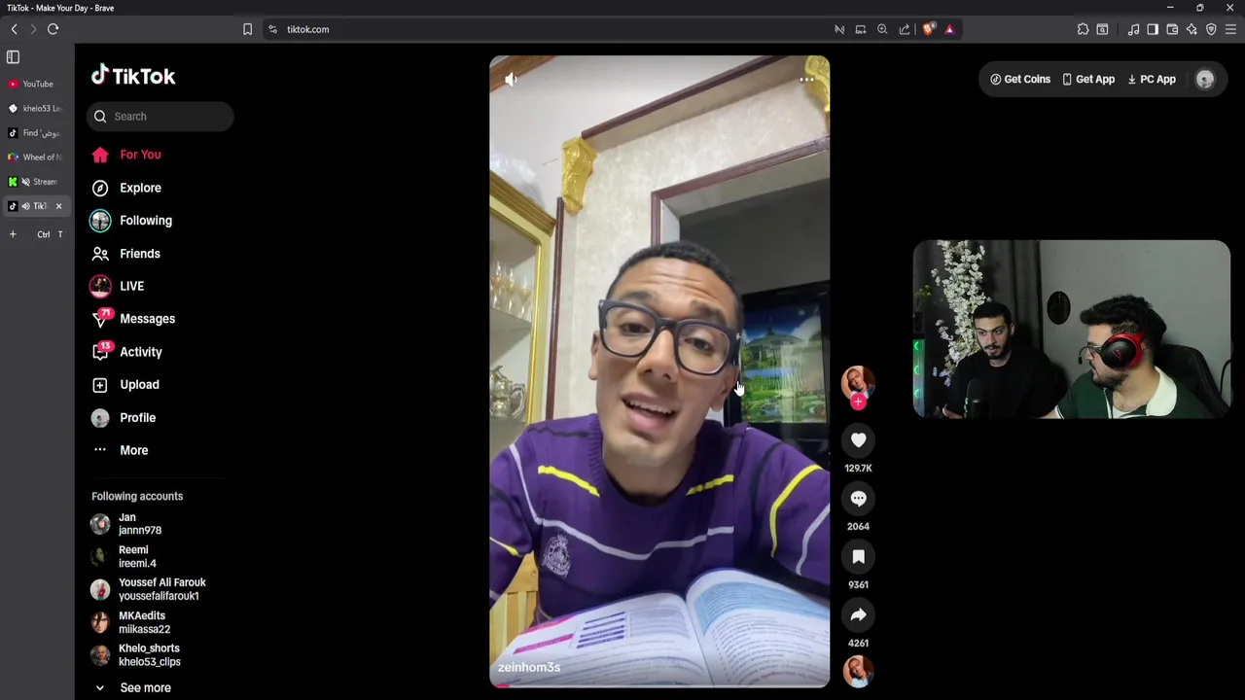Share the video using the arrow icon
The image size is (1245, 700).
pos(858,615)
